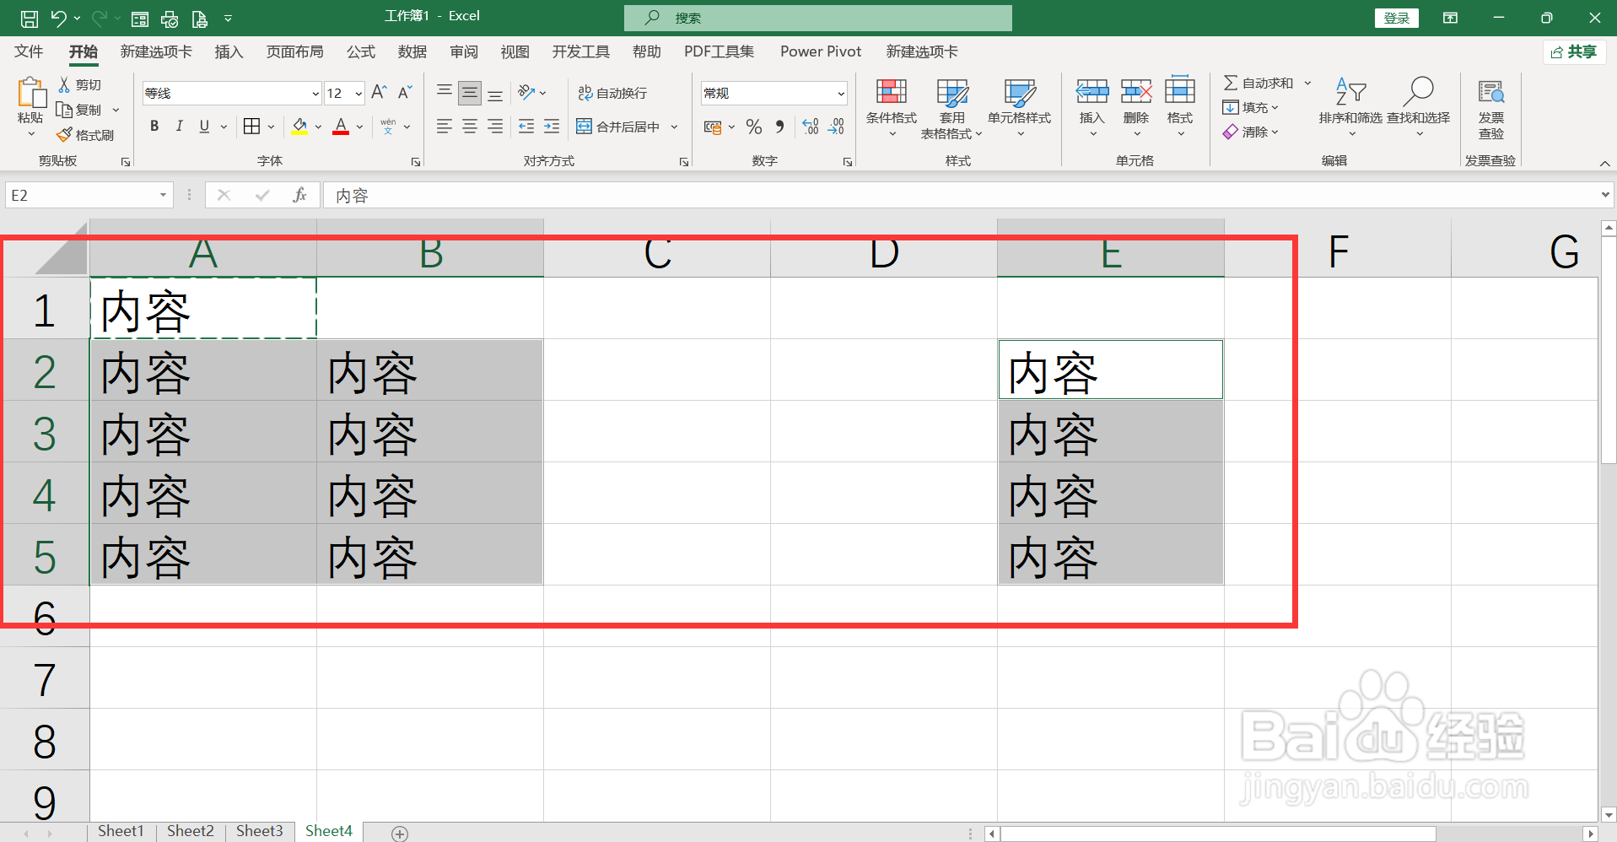
Task: Toggle Middle Align for cells
Action: [470, 92]
